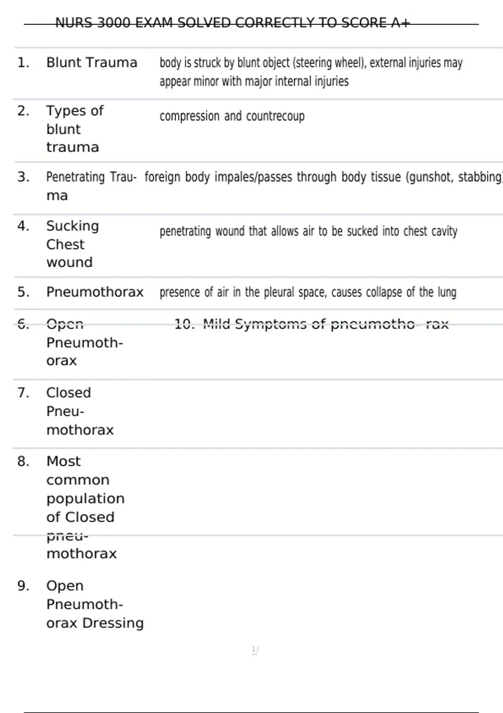Screen dimensions: 503x713
Task: Click the row number "9."
Action: pyautogui.click(x=23, y=585)
